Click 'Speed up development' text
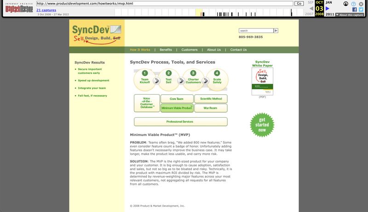 click(x=93, y=80)
